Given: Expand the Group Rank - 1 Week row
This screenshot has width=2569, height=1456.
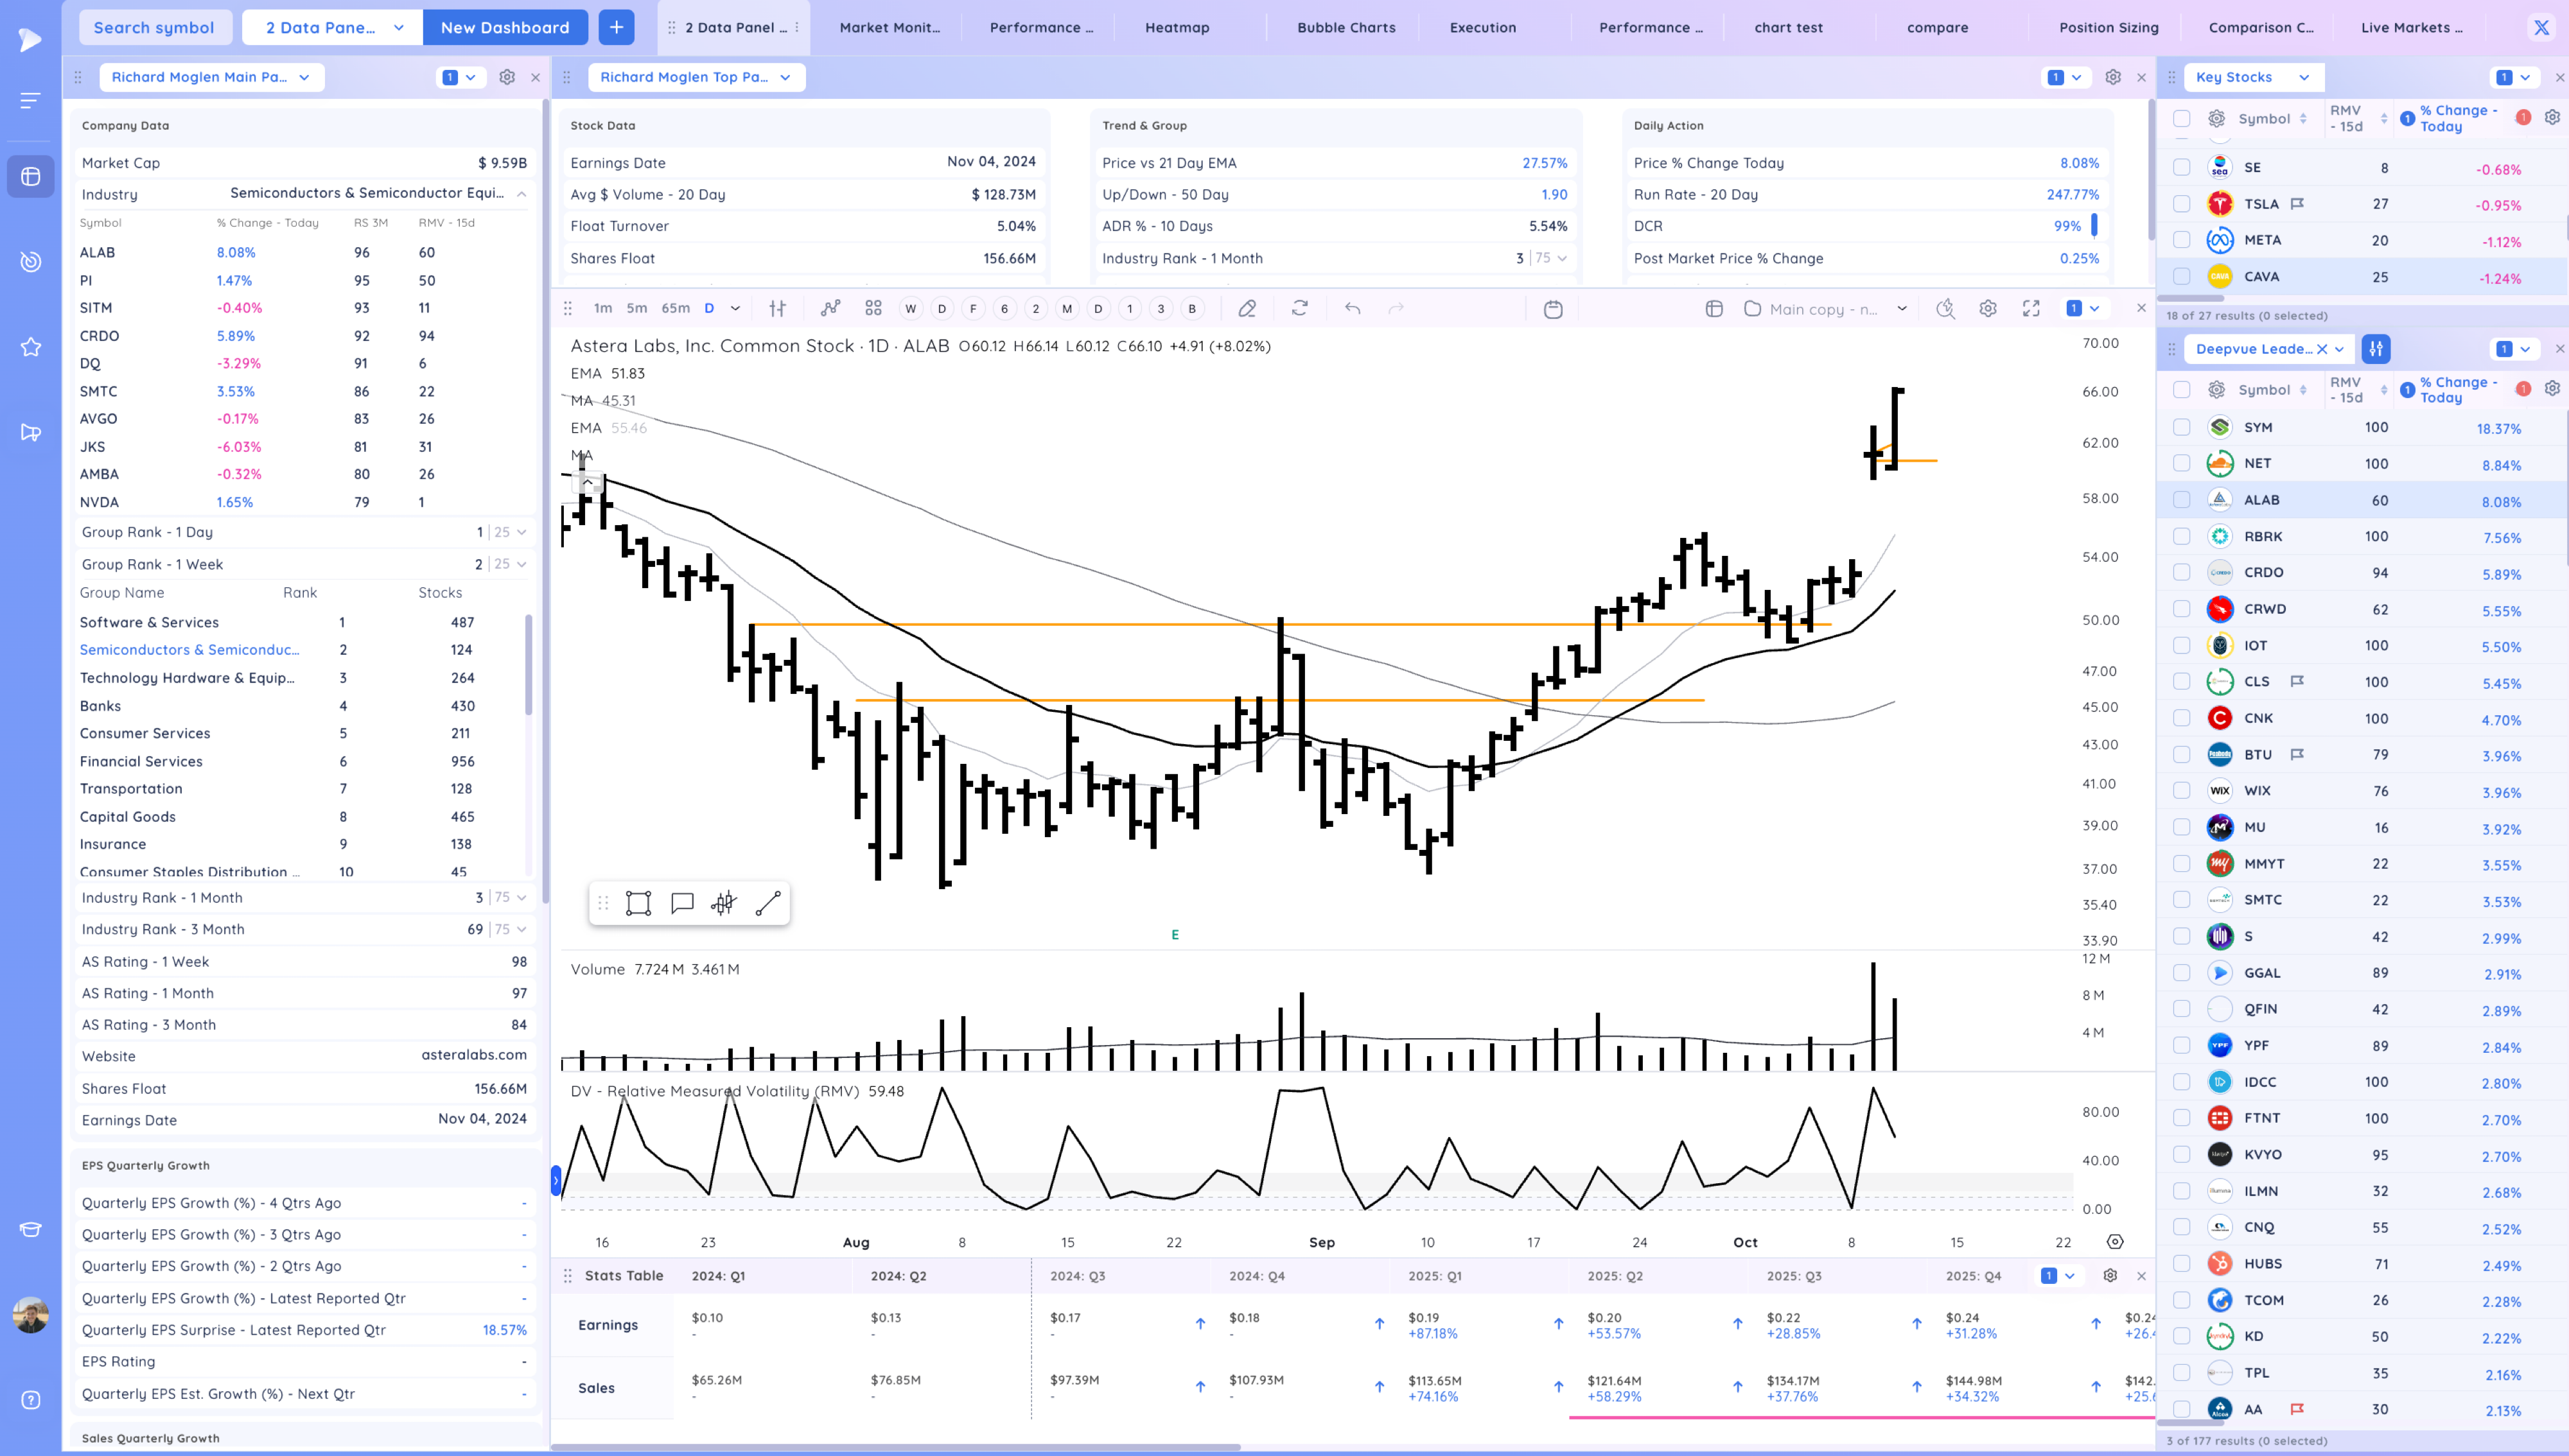Looking at the screenshot, I should pos(522,564).
